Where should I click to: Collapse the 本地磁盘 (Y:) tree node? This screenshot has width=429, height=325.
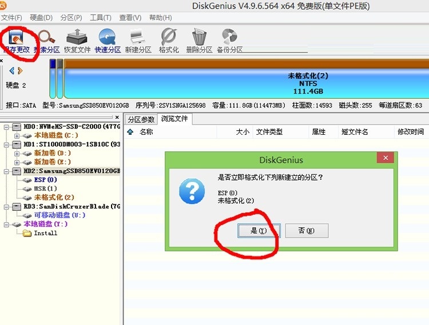[6, 224]
